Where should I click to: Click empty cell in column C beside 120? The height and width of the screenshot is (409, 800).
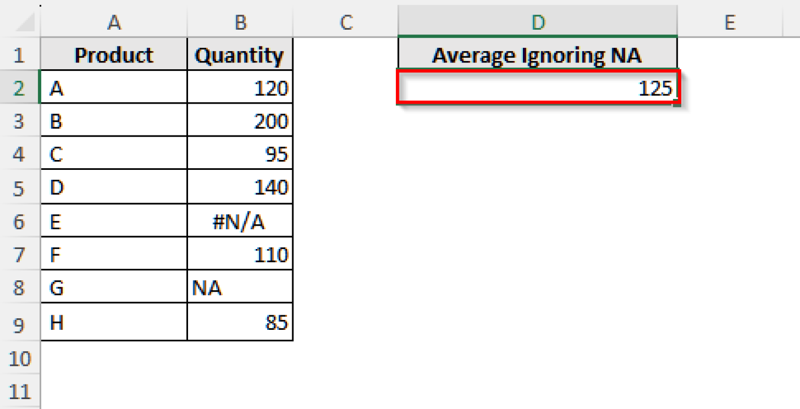[x=345, y=89]
